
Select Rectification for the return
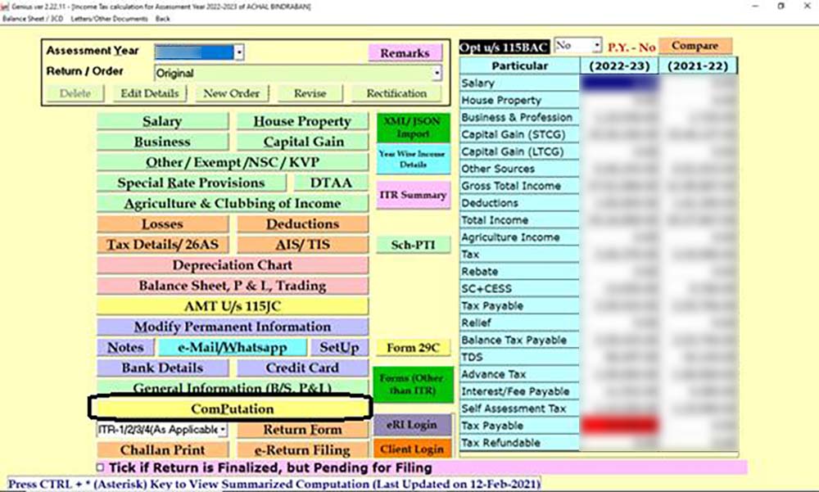(397, 93)
